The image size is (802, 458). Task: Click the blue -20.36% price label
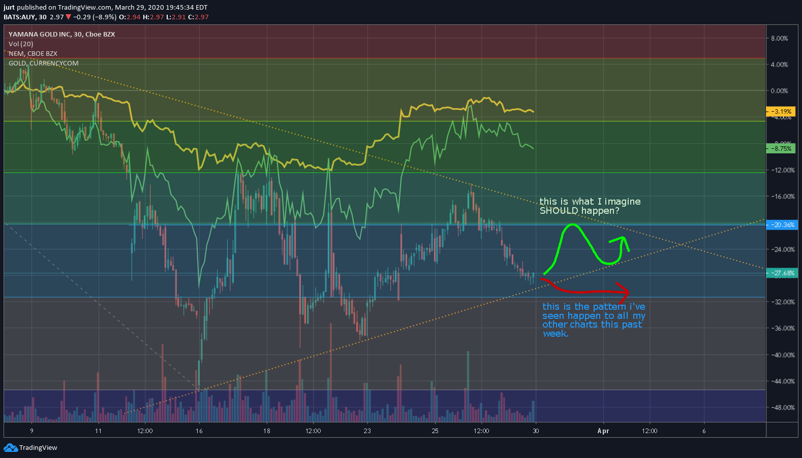pos(781,224)
